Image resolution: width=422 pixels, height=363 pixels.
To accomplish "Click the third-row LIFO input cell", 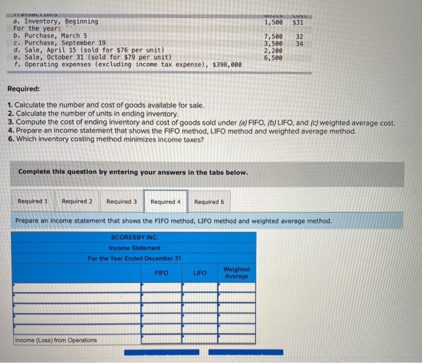I will (200, 308).
